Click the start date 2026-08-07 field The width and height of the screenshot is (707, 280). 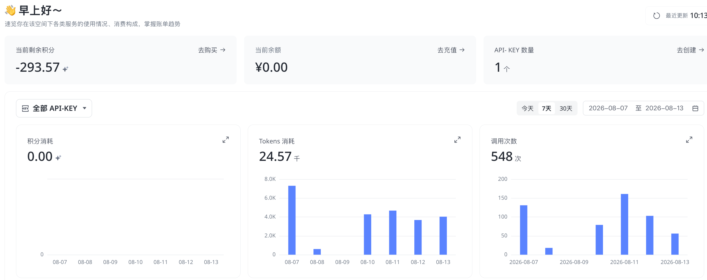(x=608, y=108)
